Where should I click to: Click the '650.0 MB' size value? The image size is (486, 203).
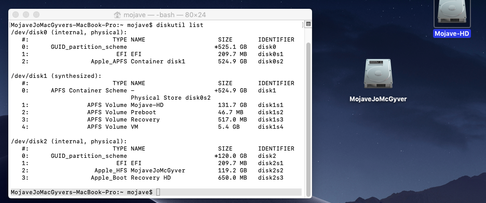pos(233,178)
